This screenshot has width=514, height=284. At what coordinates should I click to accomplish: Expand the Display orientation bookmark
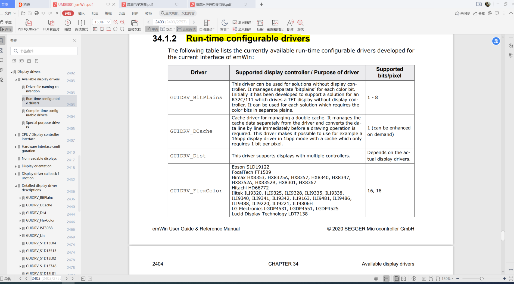pyautogui.click(x=16, y=166)
